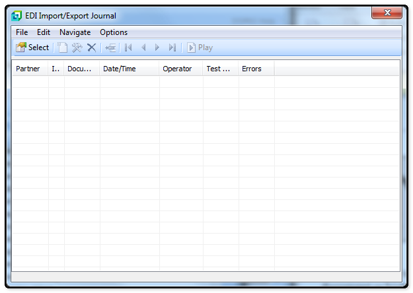Open the File menu

click(22, 32)
